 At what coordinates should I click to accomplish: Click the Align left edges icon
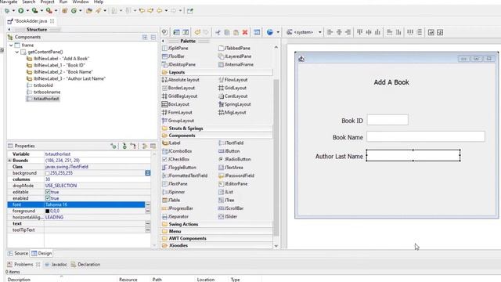point(330,32)
